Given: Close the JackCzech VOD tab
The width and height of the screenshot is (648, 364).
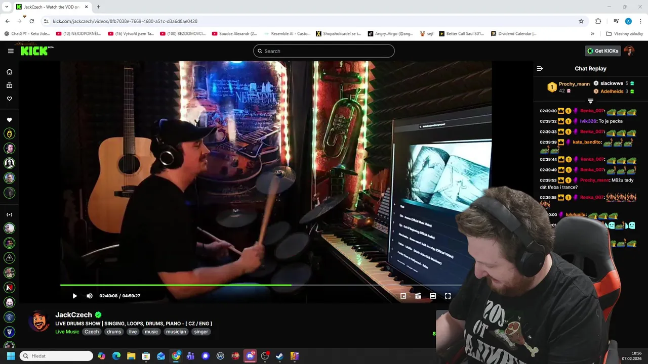Looking at the screenshot, I should [x=86, y=7].
